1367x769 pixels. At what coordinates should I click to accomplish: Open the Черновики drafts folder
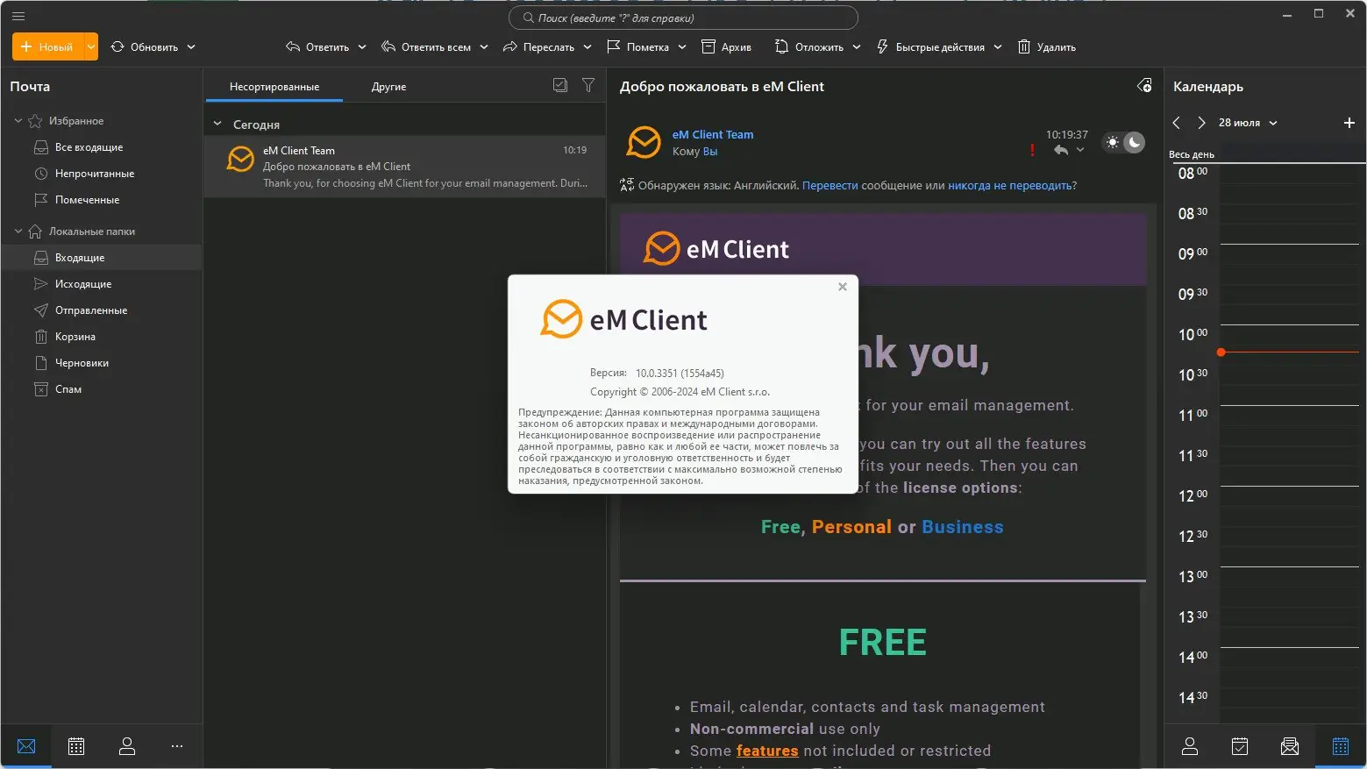[x=102, y=363]
